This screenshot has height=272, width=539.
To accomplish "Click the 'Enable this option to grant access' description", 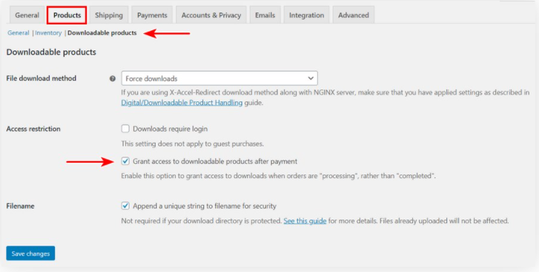I will pyautogui.click(x=279, y=176).
